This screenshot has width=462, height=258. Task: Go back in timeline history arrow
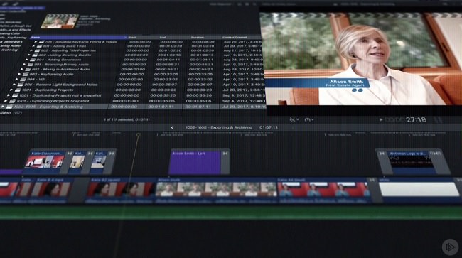coord(172,127)
